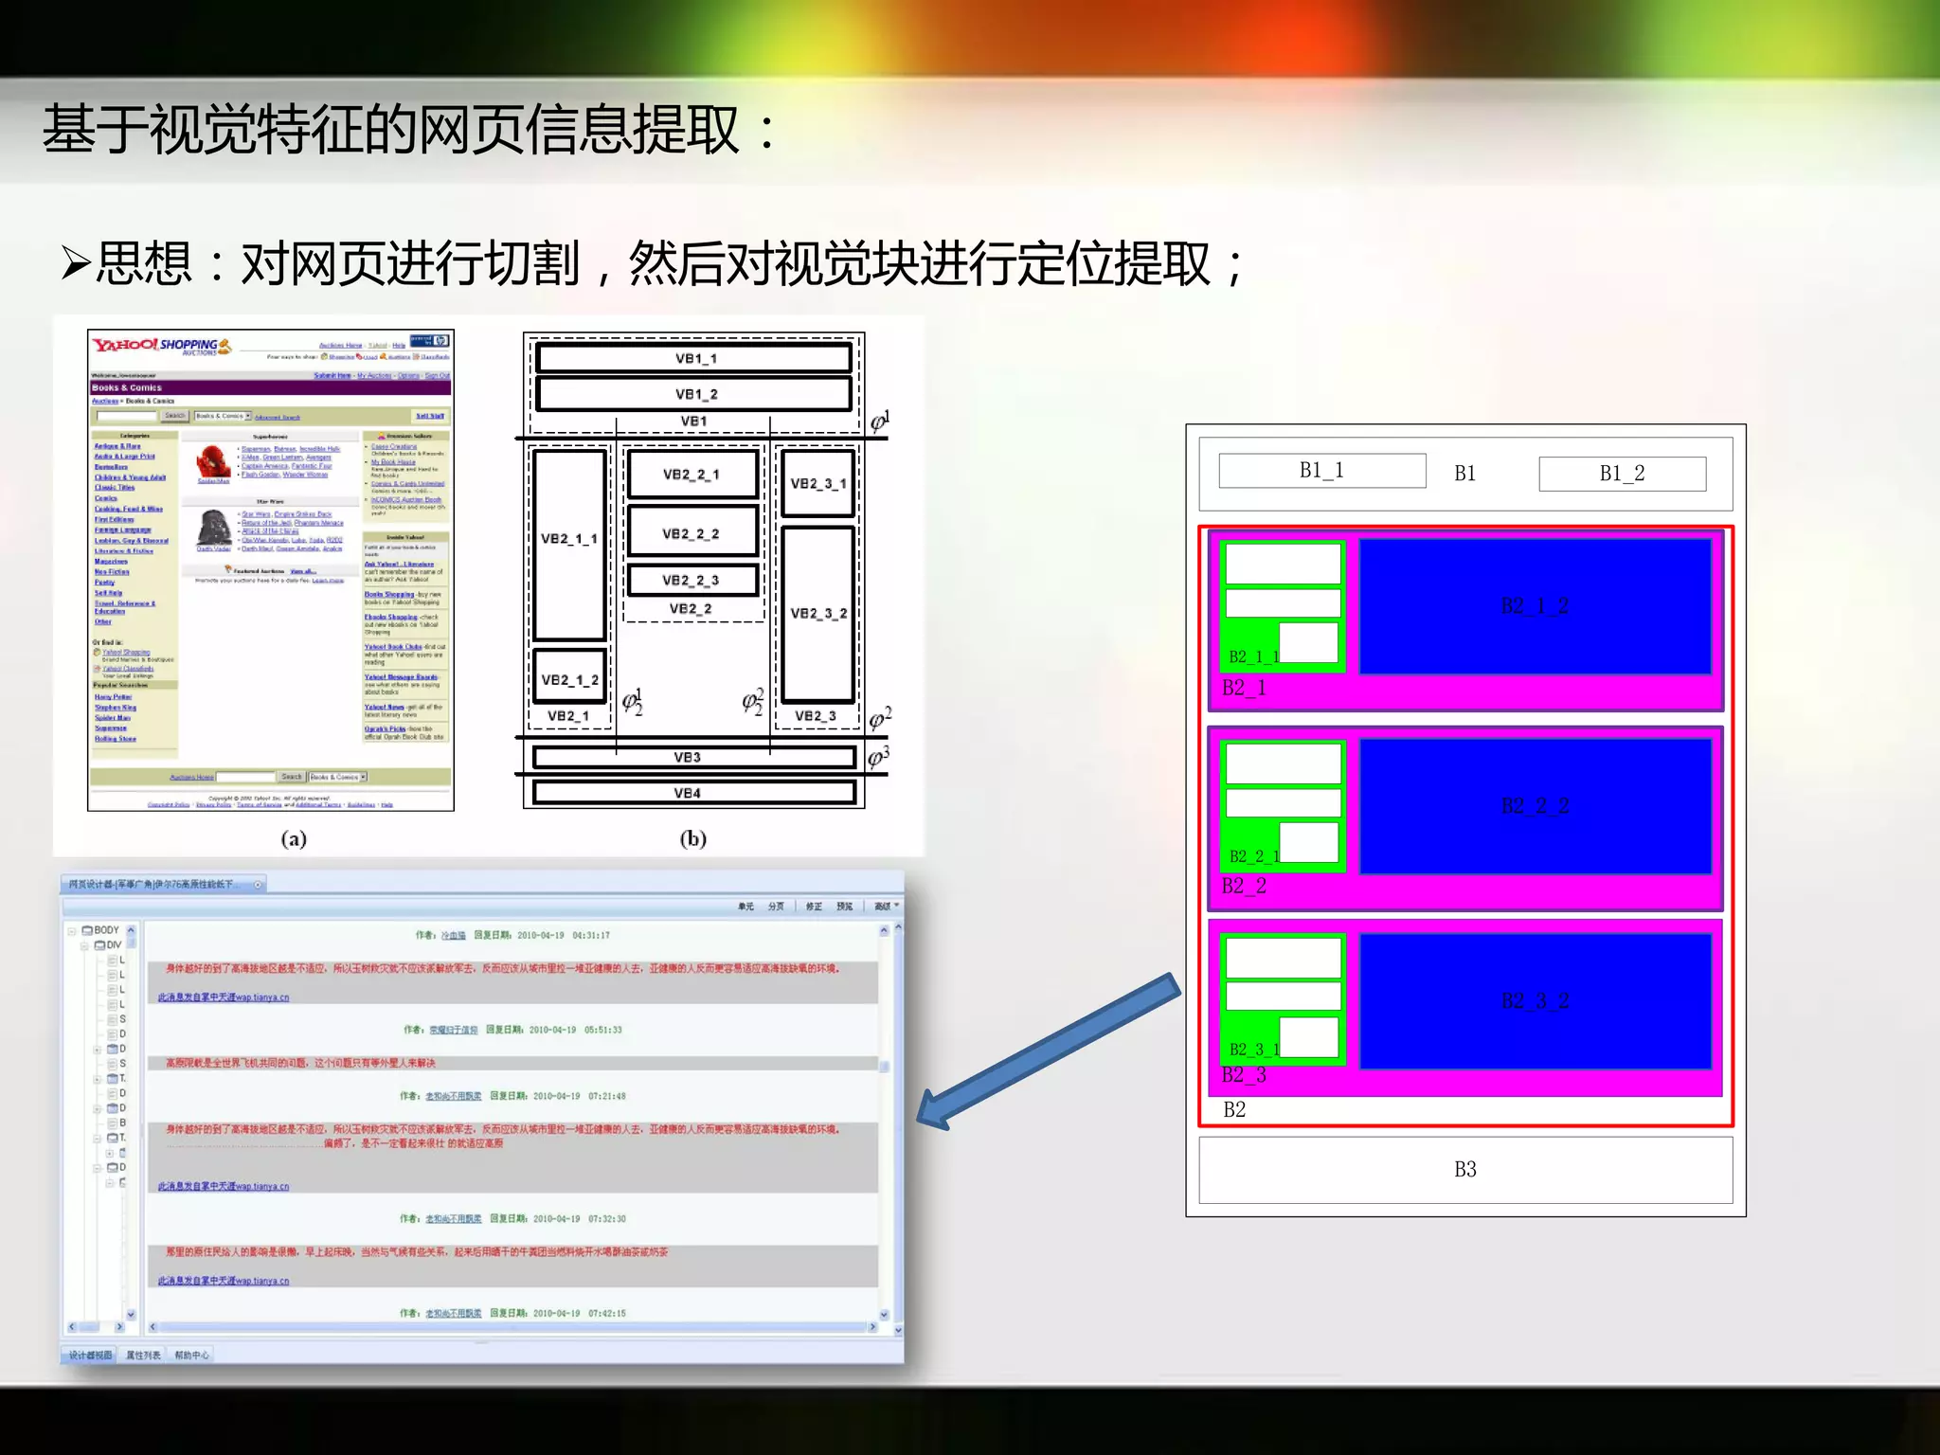Viewport: 1940px width, 1455px height.
Task: Click the content pane's horizontal right scroll arrow
Action: tap(872, 1327)
